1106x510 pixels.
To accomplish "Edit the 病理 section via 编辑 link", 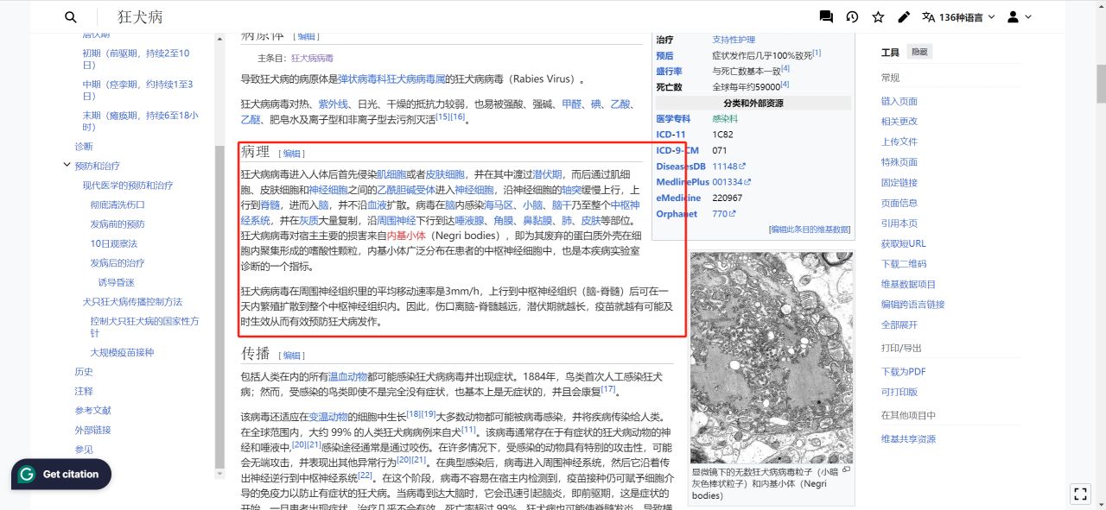I will point(291,154).
